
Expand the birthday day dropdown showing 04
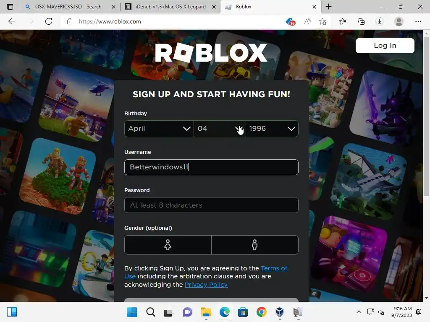pos(220,128)
